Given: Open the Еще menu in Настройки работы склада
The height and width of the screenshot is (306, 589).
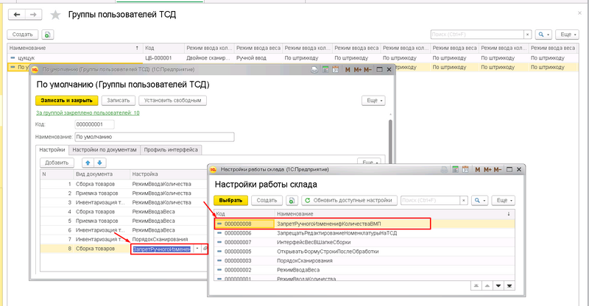Looking at the screenshot, I should [504, 201].
